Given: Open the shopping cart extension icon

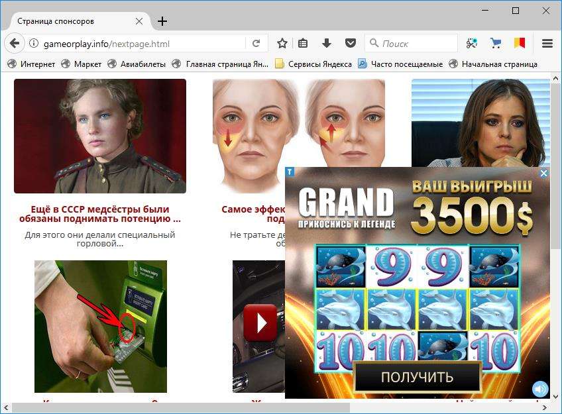Looking at the screenshot, I should (x=496, y=43).
